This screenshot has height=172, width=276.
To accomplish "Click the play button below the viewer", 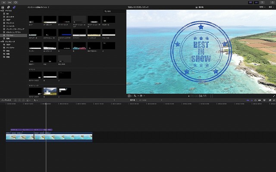I will [189, 96].
